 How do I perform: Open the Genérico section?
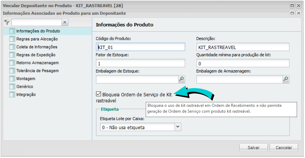(x=25, y=87)
